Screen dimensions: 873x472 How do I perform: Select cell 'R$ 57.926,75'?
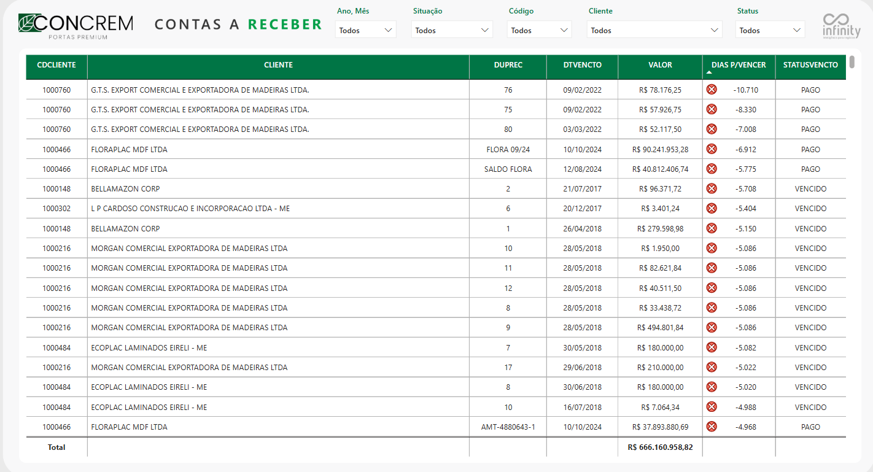tap(660, 109)
